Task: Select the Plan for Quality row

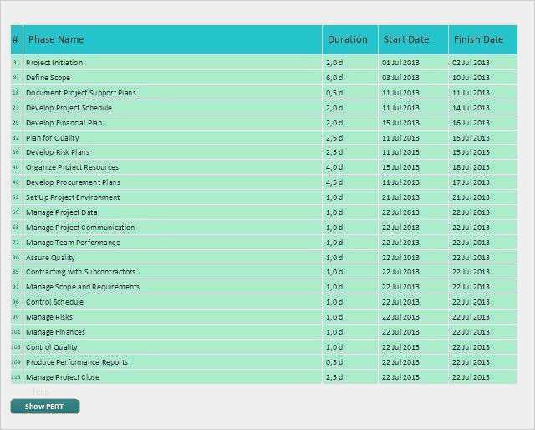Action: point(52,138)
